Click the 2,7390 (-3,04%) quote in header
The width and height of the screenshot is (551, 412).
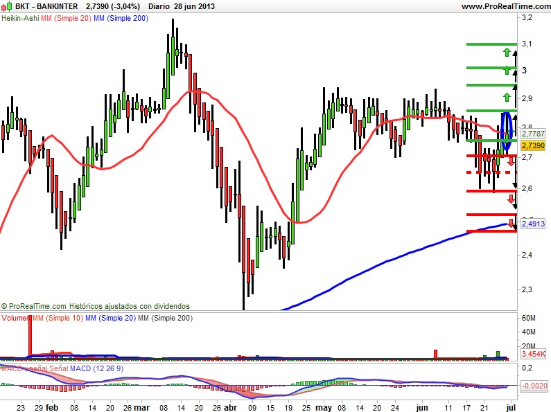[x=112, y=6]
